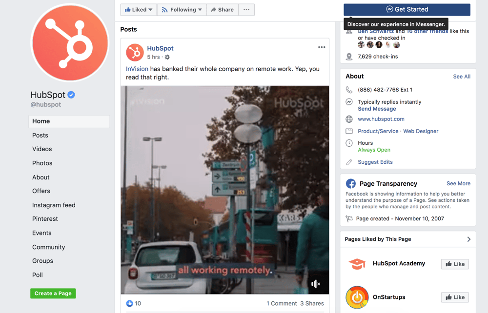Click the HubSpot Academy graduation cap logo
The height and width of the screenshot is (313, 488).
click(357, 264)
